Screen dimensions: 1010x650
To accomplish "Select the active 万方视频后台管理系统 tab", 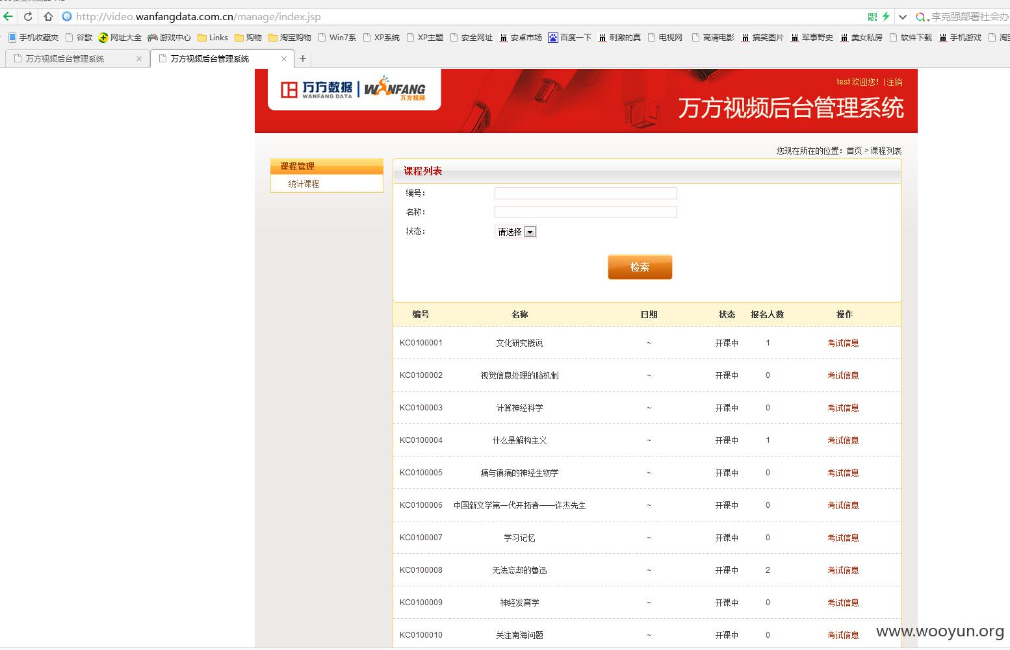I will coord(222,58).
